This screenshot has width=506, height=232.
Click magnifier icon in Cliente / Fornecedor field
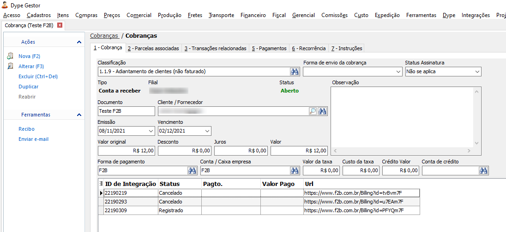click(313, 111)
